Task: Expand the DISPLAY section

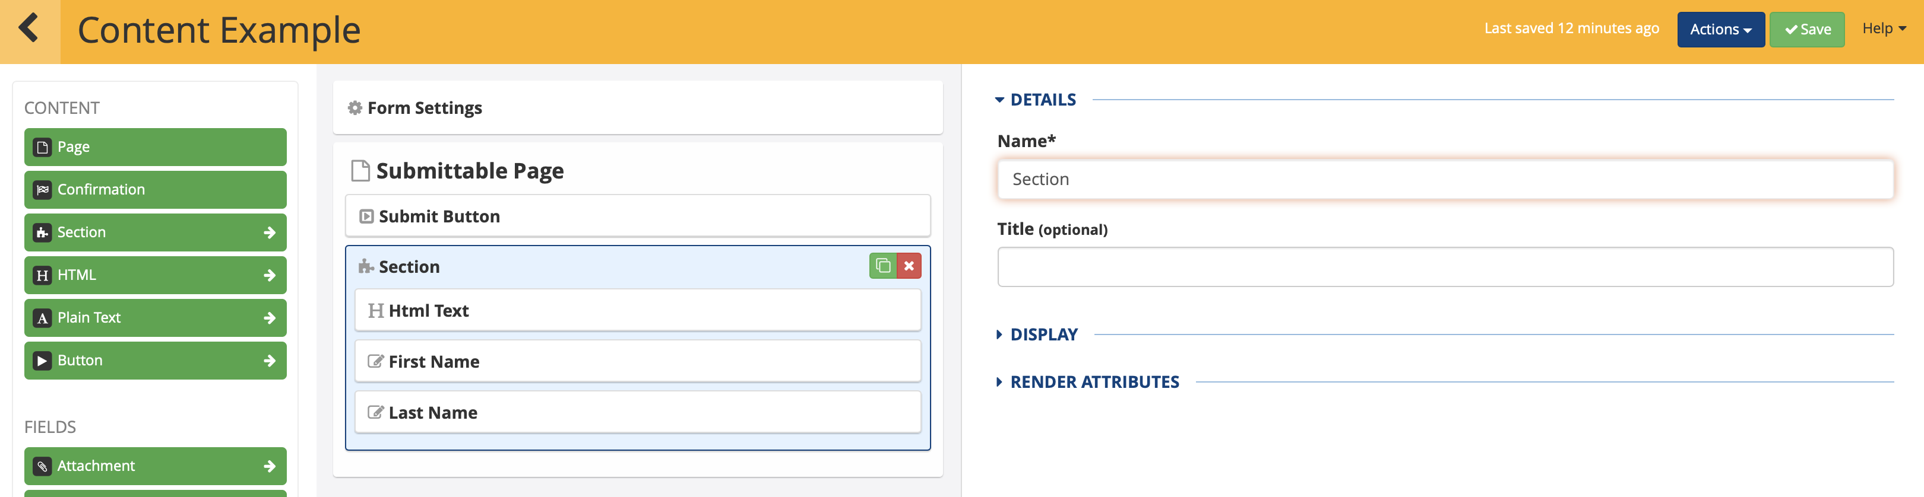Action: pos(1037,334)
